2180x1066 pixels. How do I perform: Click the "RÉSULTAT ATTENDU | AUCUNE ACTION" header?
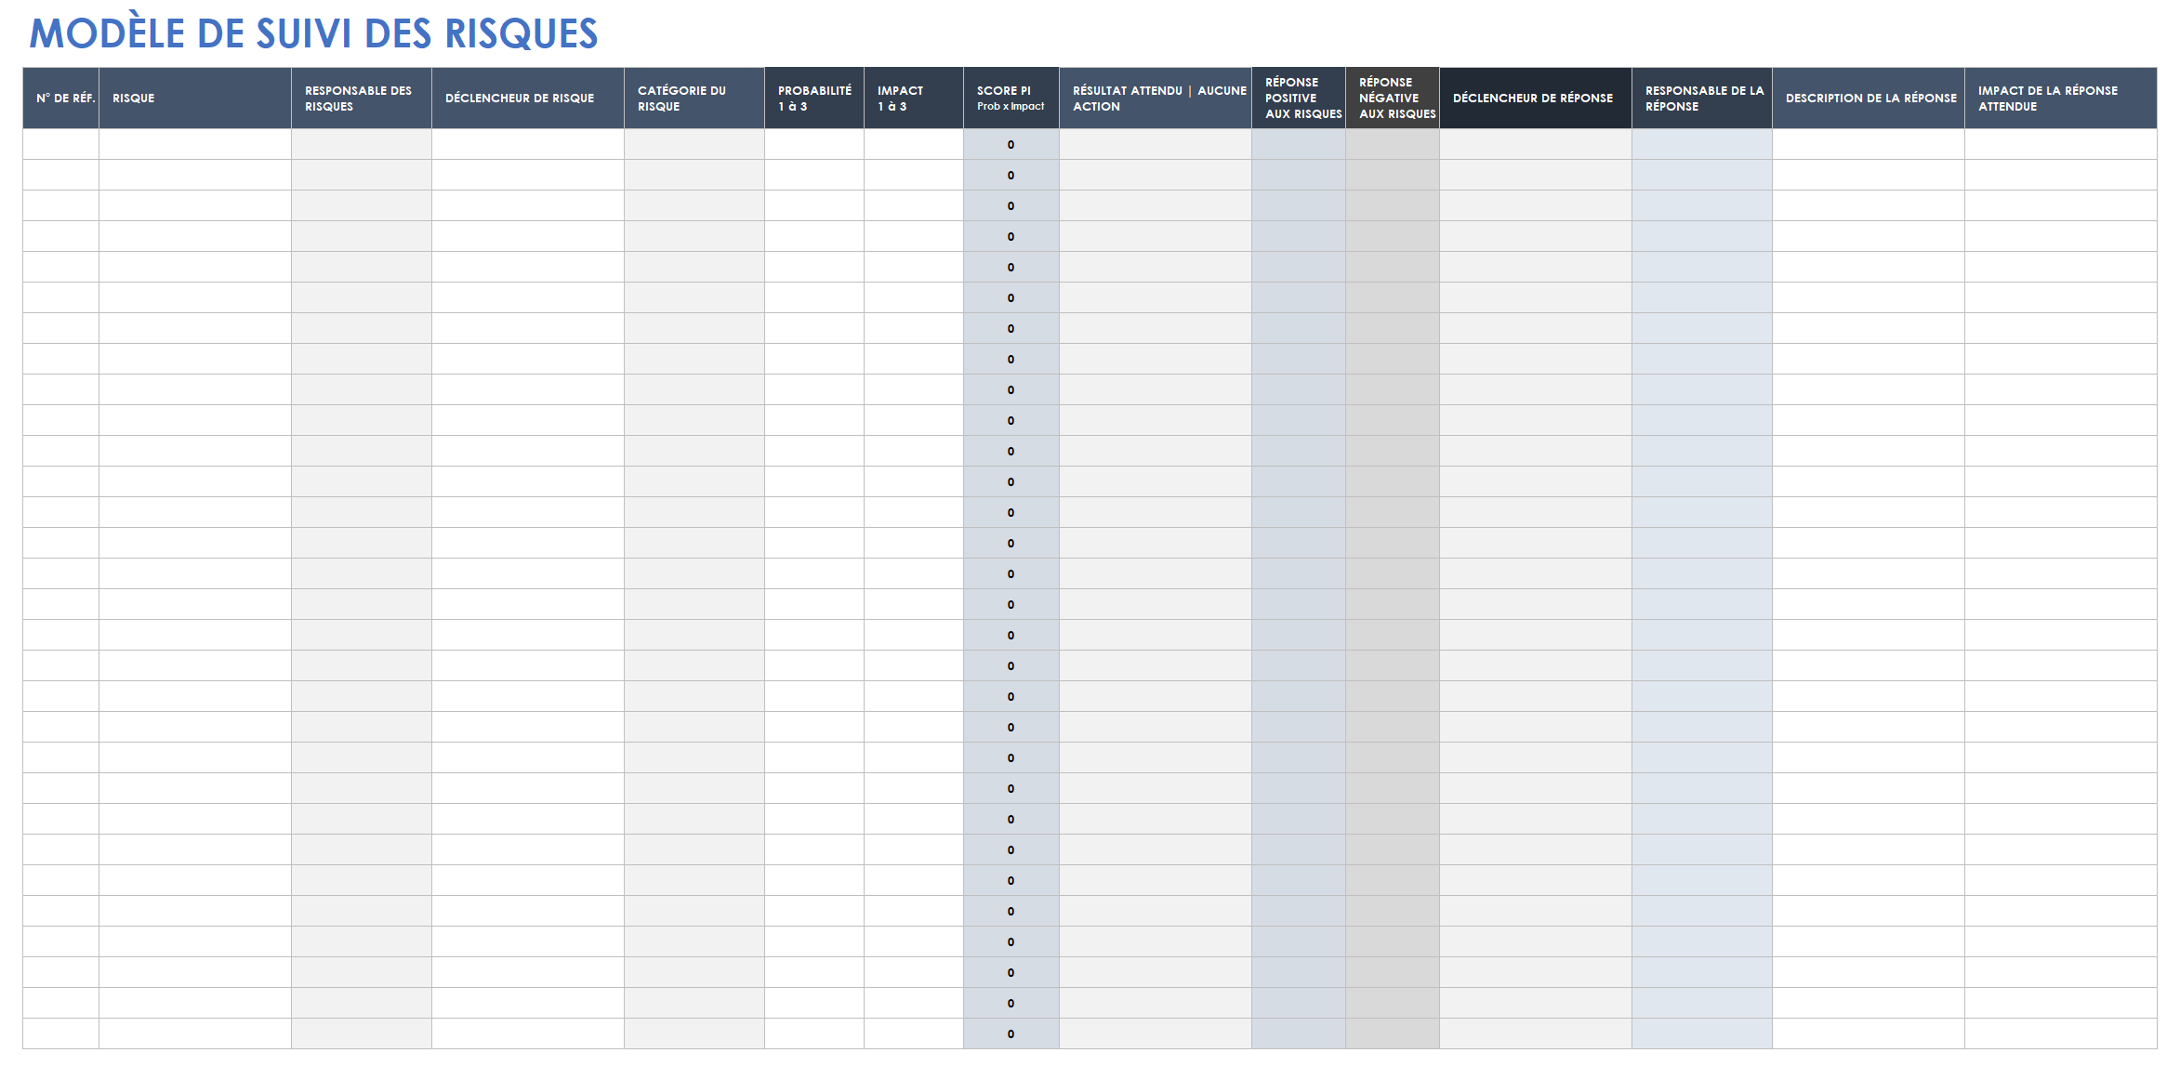point(1156,98)
